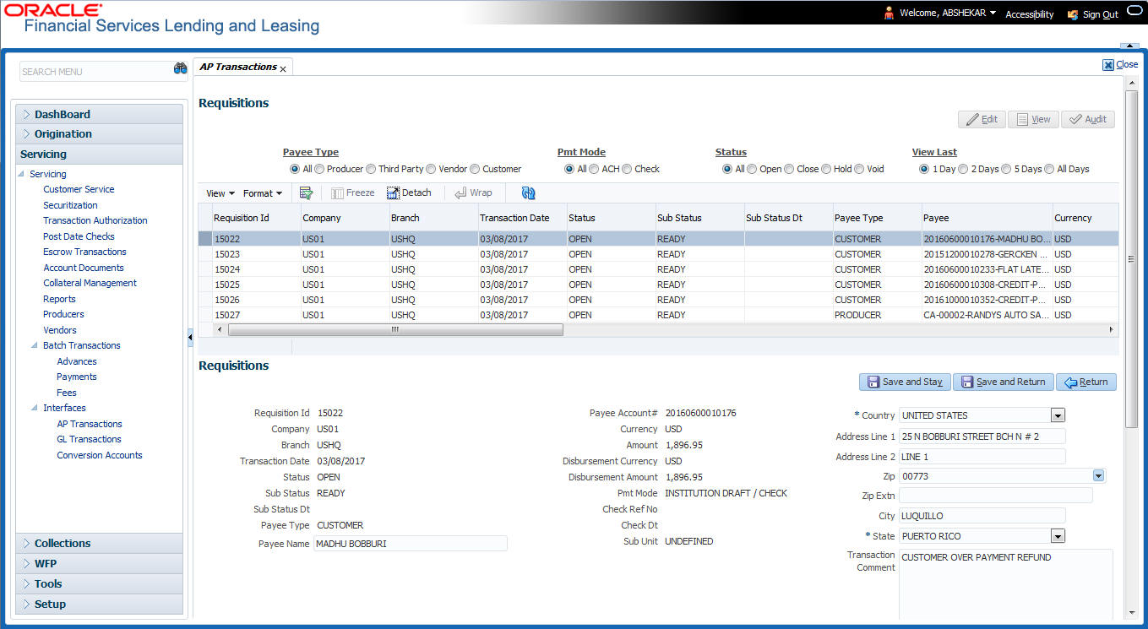Click the binoculars search menu icon
The width and height of the screenshot is (1148, 629).
tap(180, 69)
